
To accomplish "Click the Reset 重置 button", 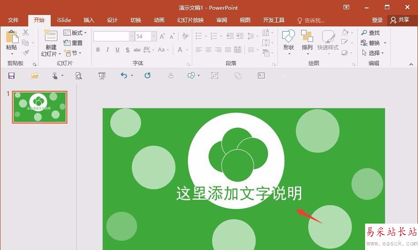I will point(73,43).
